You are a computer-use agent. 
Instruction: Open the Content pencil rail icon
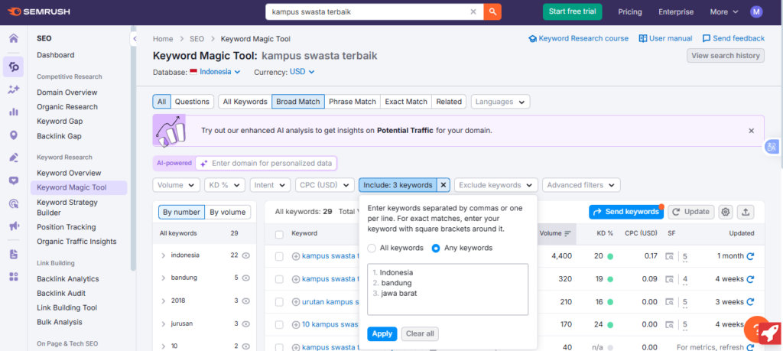[14, 158]
